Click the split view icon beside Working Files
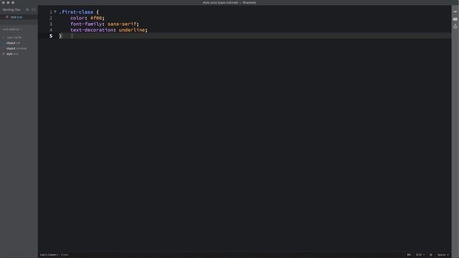Viewport: 459px width, 258px height. coord(34,9)
